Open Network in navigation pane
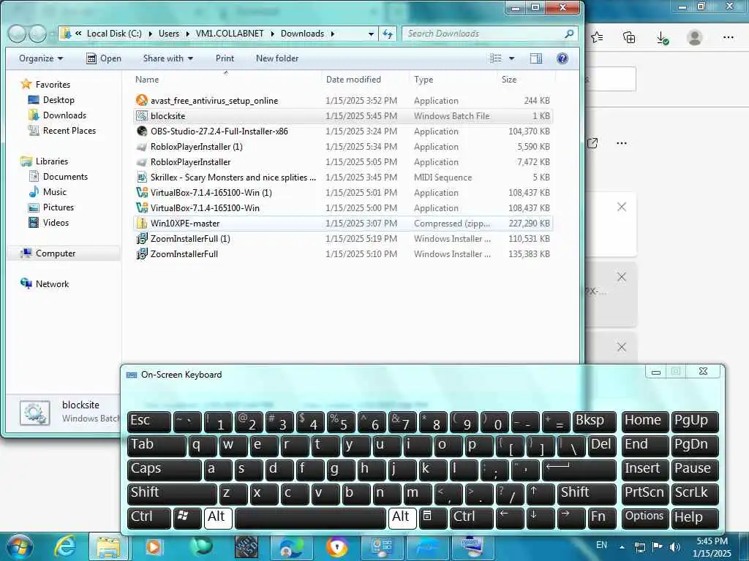The height and width of the screenshot is (561, 749). (52, 284)
